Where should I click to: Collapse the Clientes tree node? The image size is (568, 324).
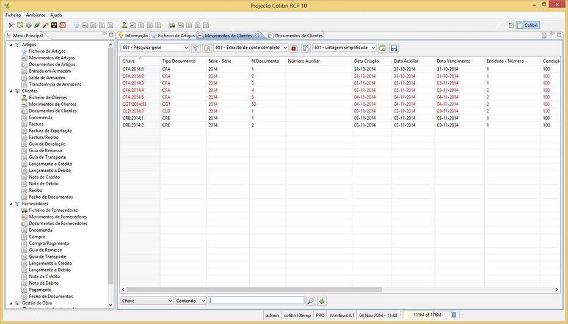pyautogui.click(x=10, y=91)
